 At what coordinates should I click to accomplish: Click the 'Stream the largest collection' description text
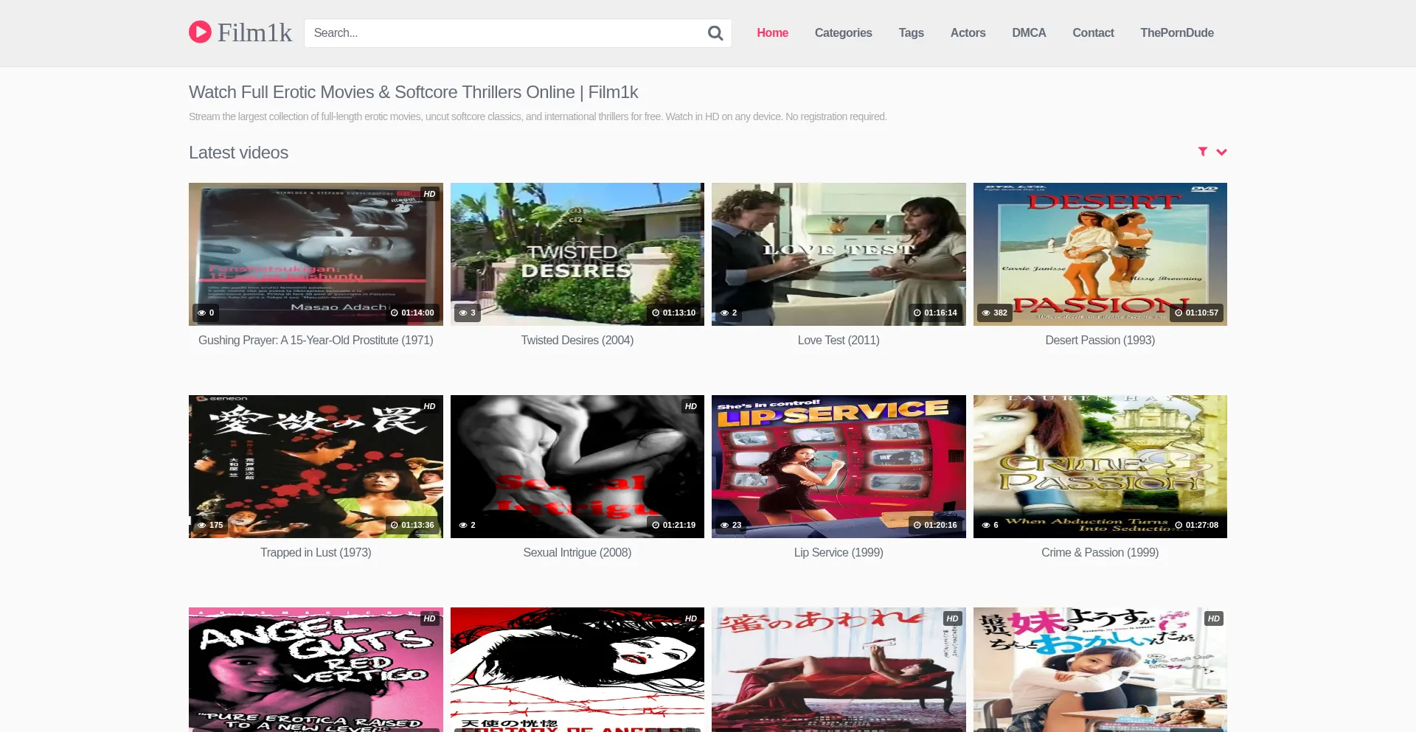tap(538, 116)
